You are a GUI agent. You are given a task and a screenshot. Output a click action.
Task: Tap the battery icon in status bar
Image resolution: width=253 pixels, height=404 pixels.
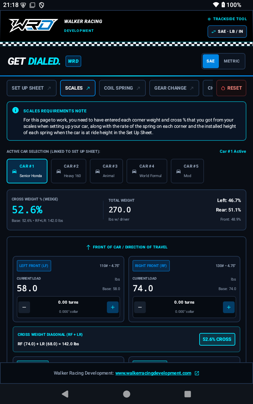(223, 5)
